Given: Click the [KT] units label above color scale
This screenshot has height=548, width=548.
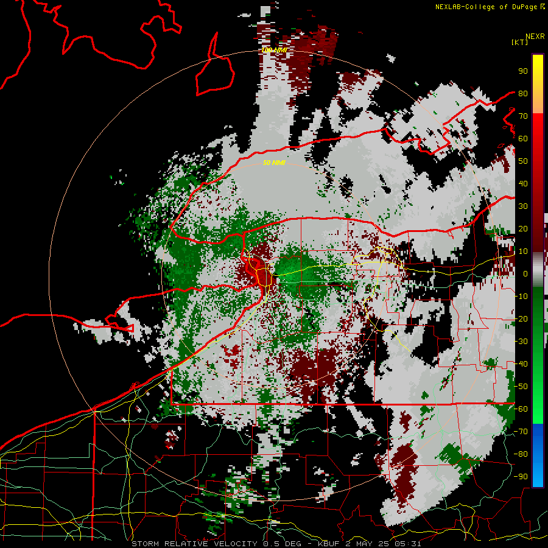Looking at the screenshot, I should 520,42.
